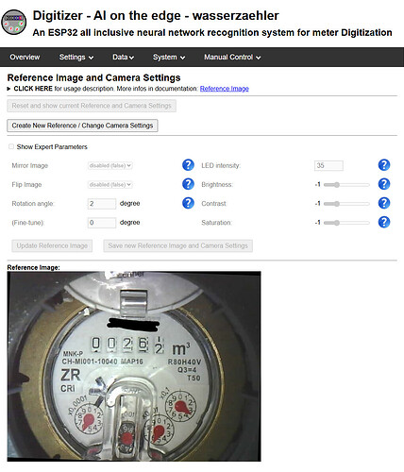
Task: Open help icon for Flip Image
Action: point(188,184)
